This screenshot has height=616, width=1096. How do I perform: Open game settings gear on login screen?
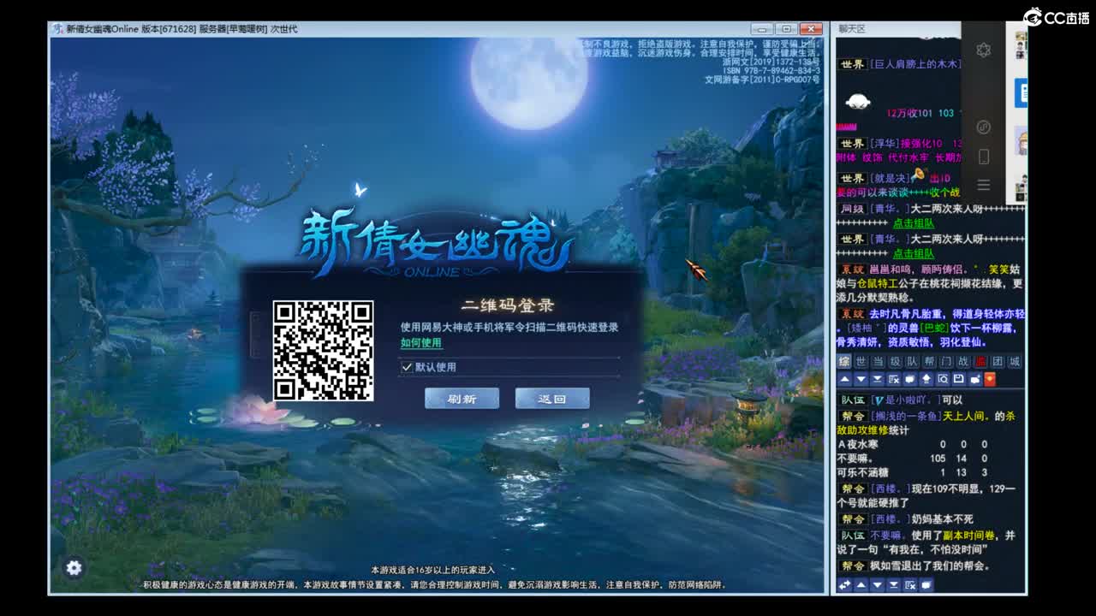(74, 568)
